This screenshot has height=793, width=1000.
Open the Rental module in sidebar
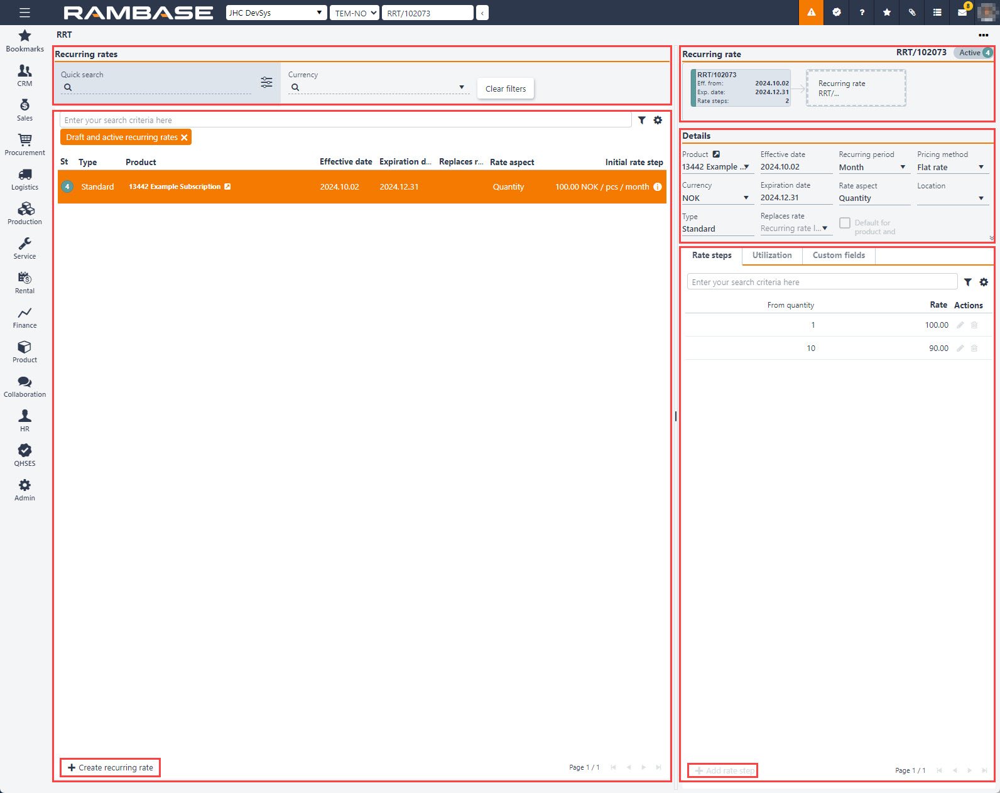(x=24, y=283)
